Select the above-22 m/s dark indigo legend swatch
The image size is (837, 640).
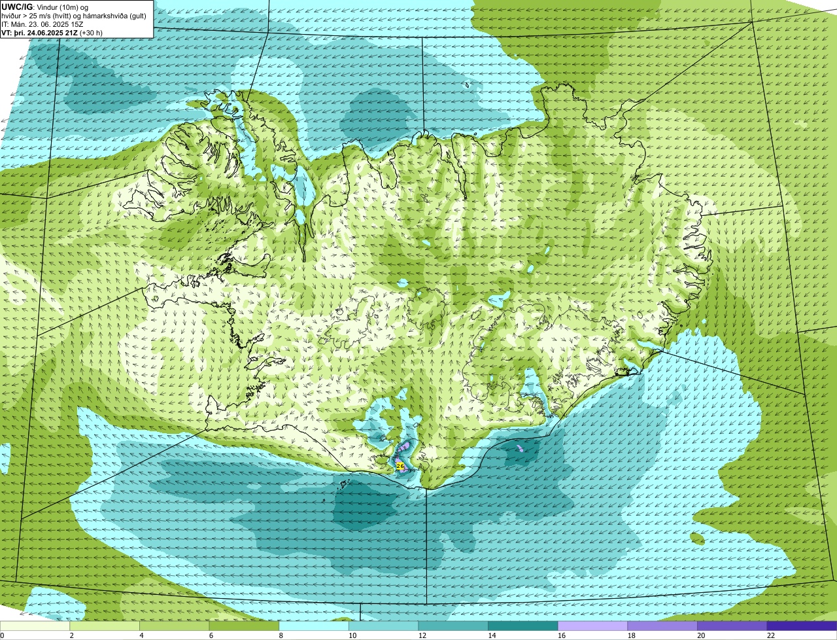click(x=802, y=626)
